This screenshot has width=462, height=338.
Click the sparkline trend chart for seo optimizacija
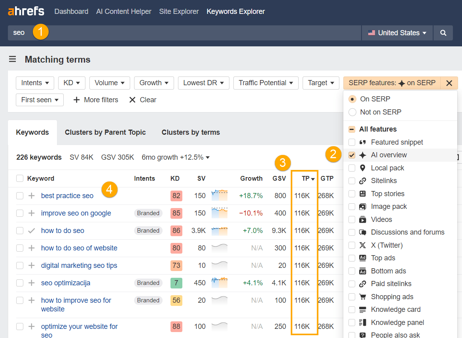click(220, 283)
